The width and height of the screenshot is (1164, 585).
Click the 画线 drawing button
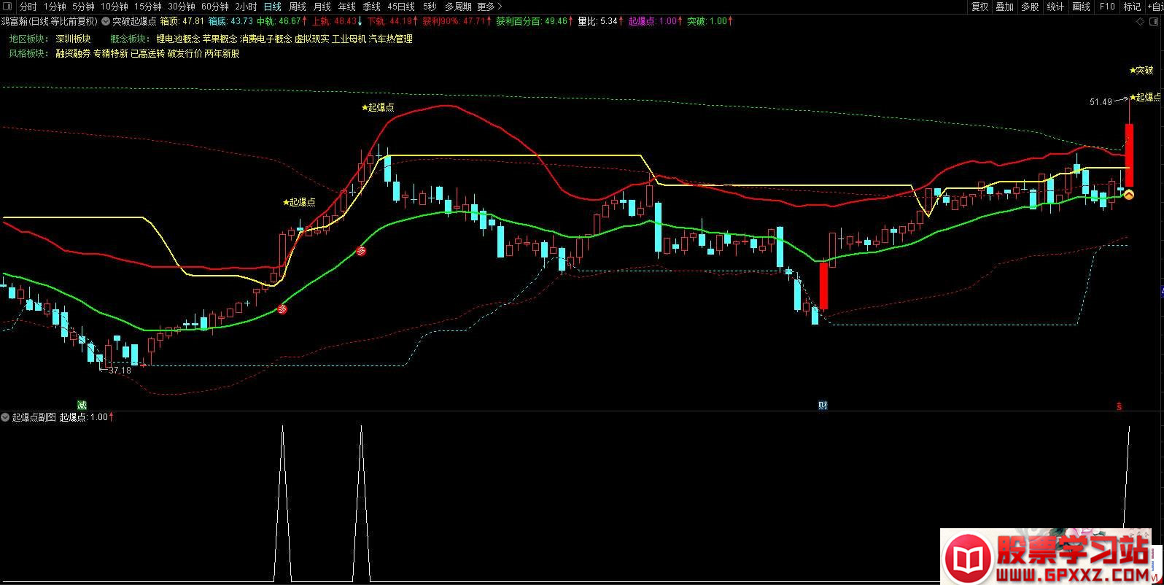click(x=1081, y=7)
